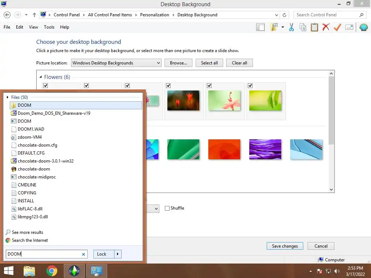371x278 pixels.
Task: Open File Explorer from the taskbar
Action: click(29, 271)
